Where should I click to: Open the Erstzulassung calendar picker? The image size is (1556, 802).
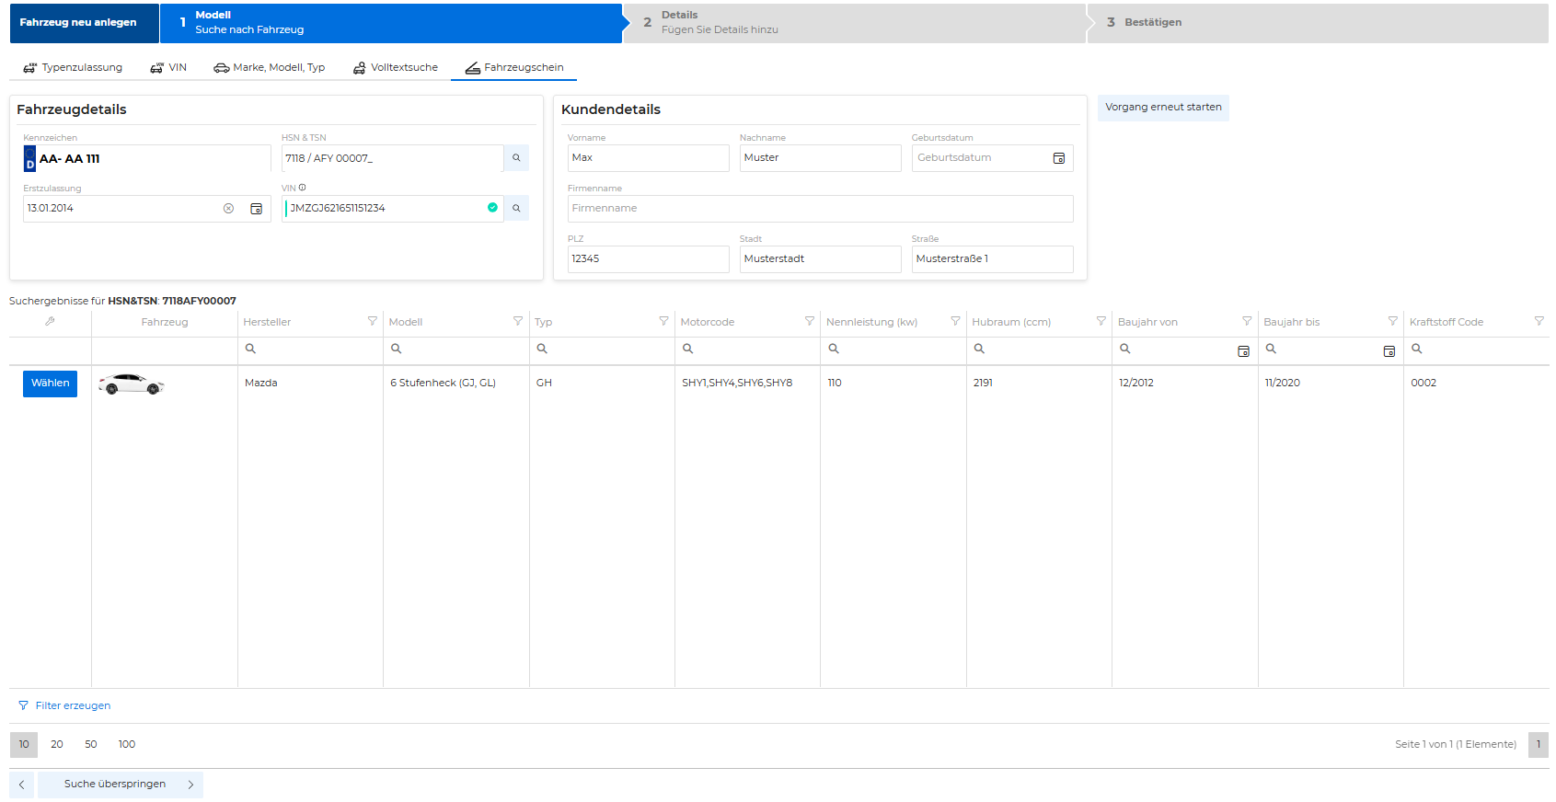tap(256, 209)
